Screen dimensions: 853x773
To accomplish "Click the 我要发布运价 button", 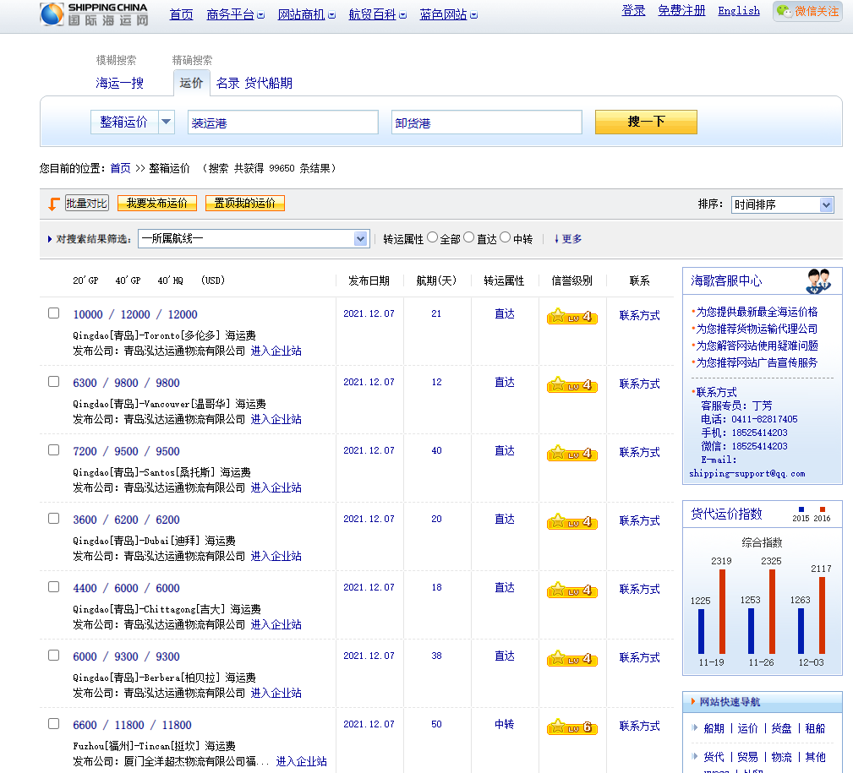I will (x=157, y=204).
